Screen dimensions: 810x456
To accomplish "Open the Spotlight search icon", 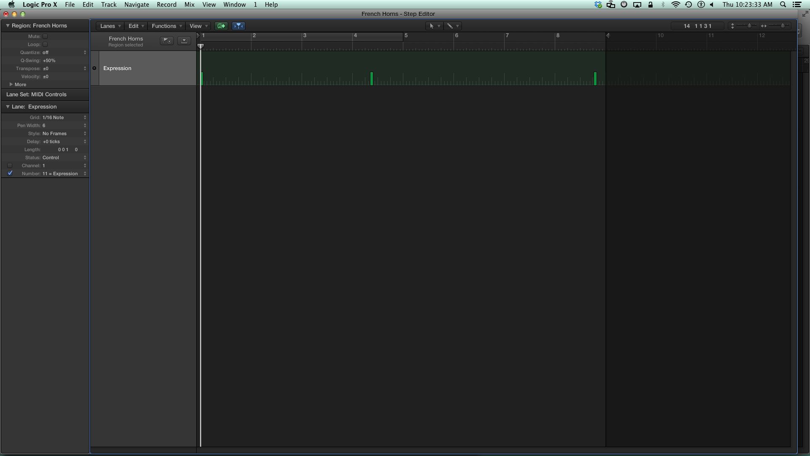I will pyautogui.click(x=783, y=5).
